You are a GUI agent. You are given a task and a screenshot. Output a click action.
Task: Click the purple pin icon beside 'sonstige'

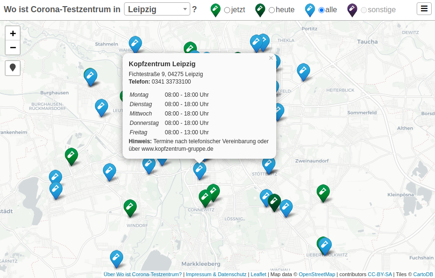click(352, 9)
